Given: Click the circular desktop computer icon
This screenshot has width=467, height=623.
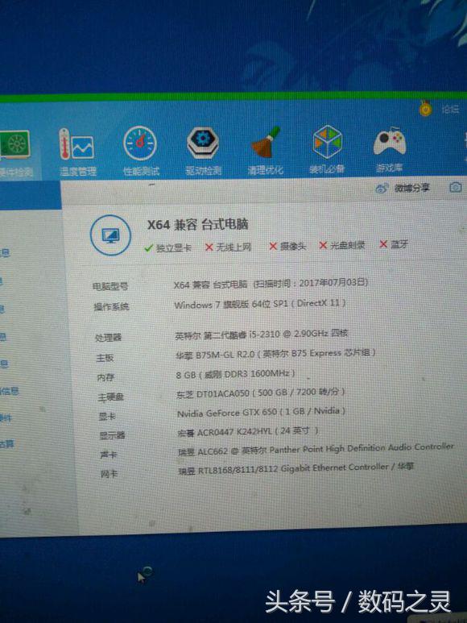Looking at the screenshot, I should pyautogui.click(x=110, y=235).
